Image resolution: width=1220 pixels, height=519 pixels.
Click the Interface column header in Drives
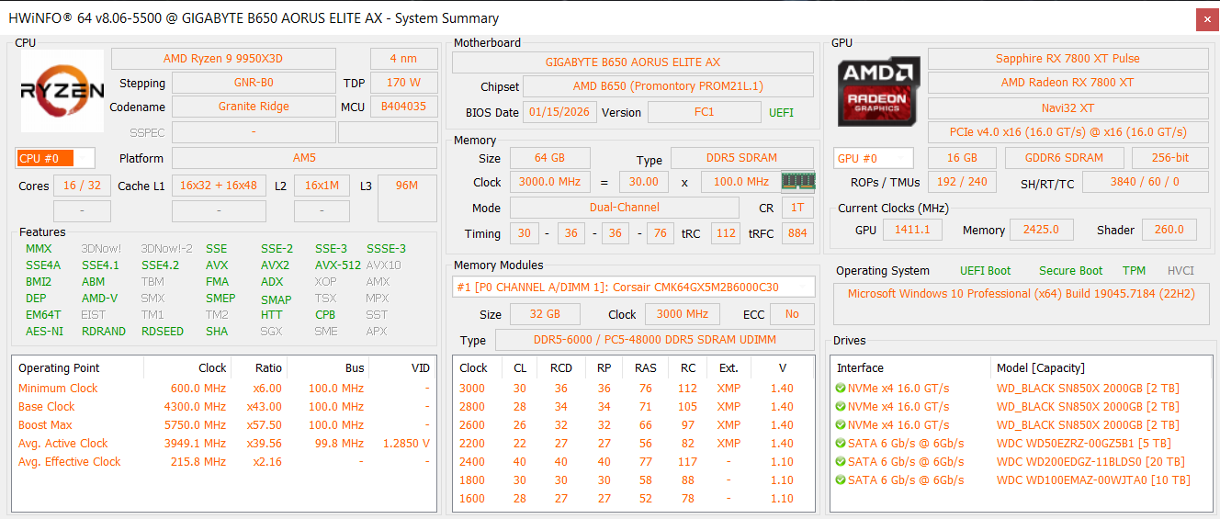click(911, 368)
